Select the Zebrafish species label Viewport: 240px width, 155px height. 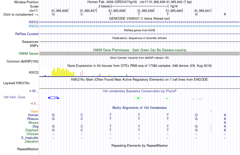(x=32, y=142)
